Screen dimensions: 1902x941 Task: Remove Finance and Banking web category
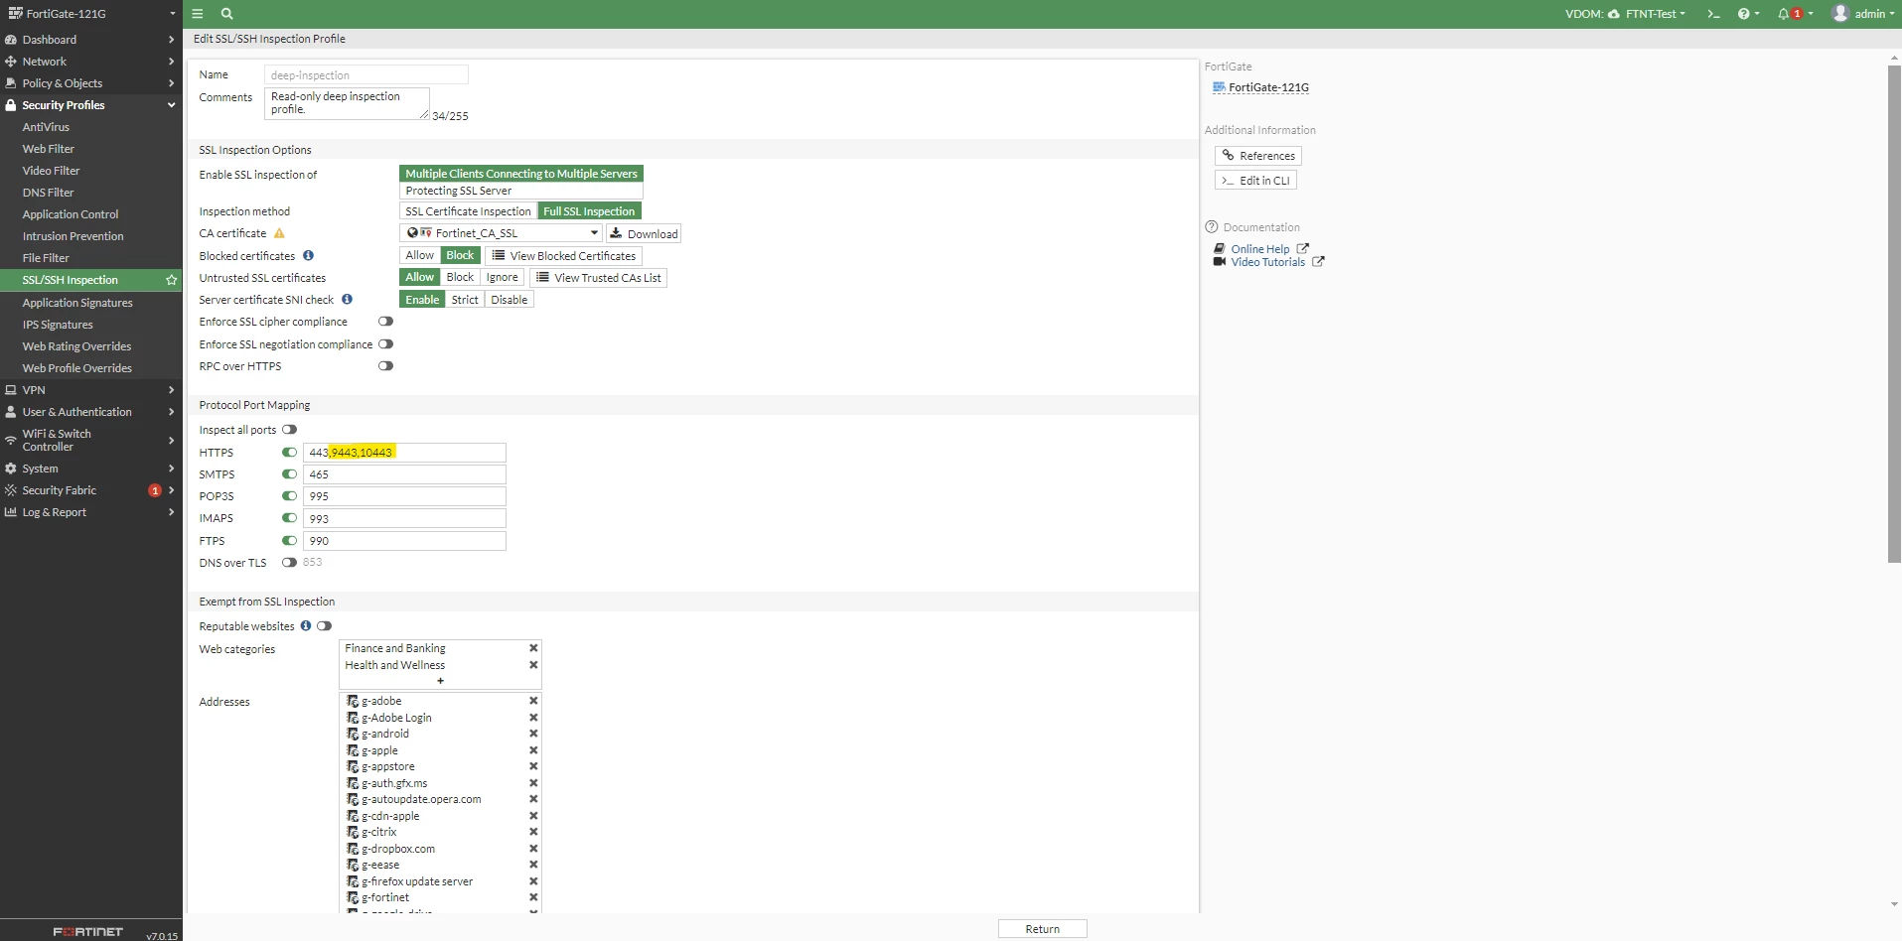(x=533, y=648)
